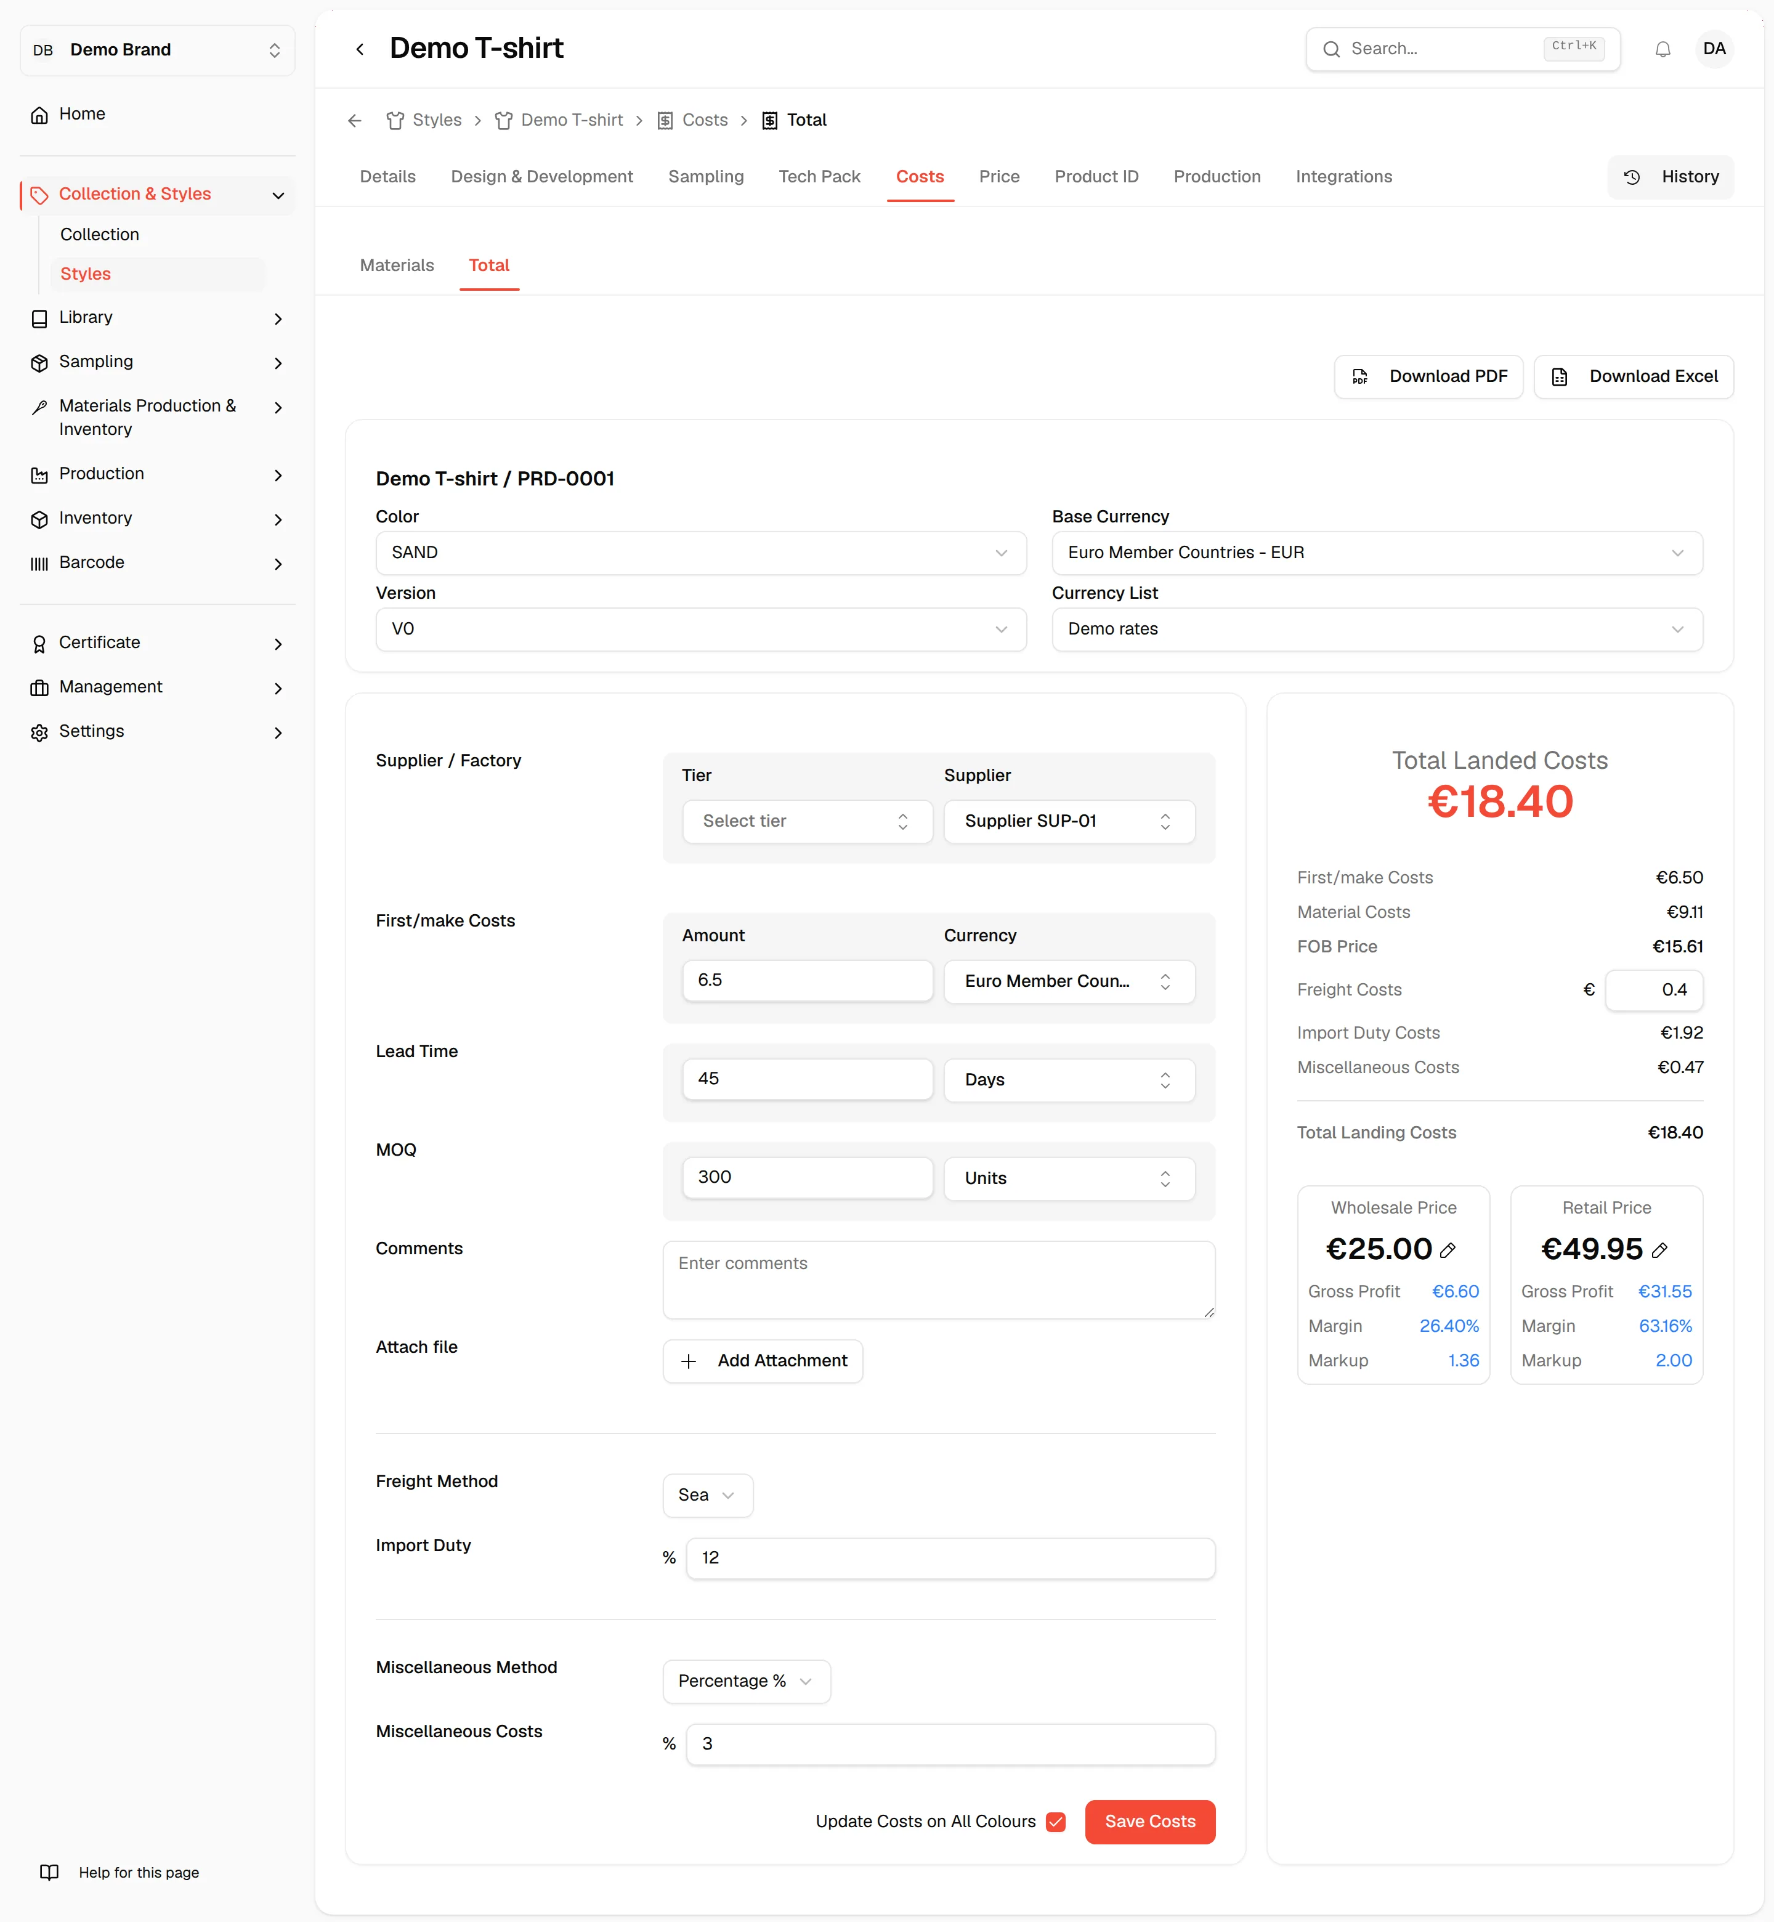The height and width of the screenshot is (1922, 1774).
Task: Click the Certificate ribbon icon
Action: 39,643
